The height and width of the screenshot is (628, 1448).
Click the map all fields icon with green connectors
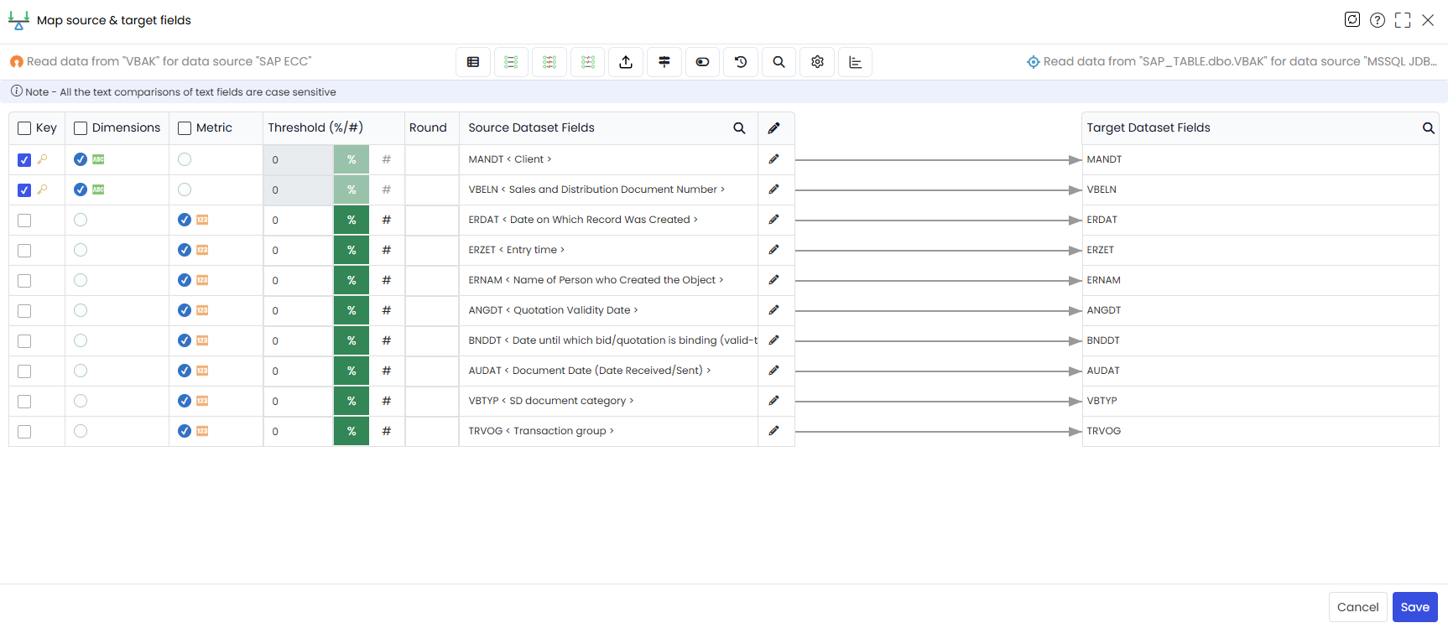click(511, 62)
